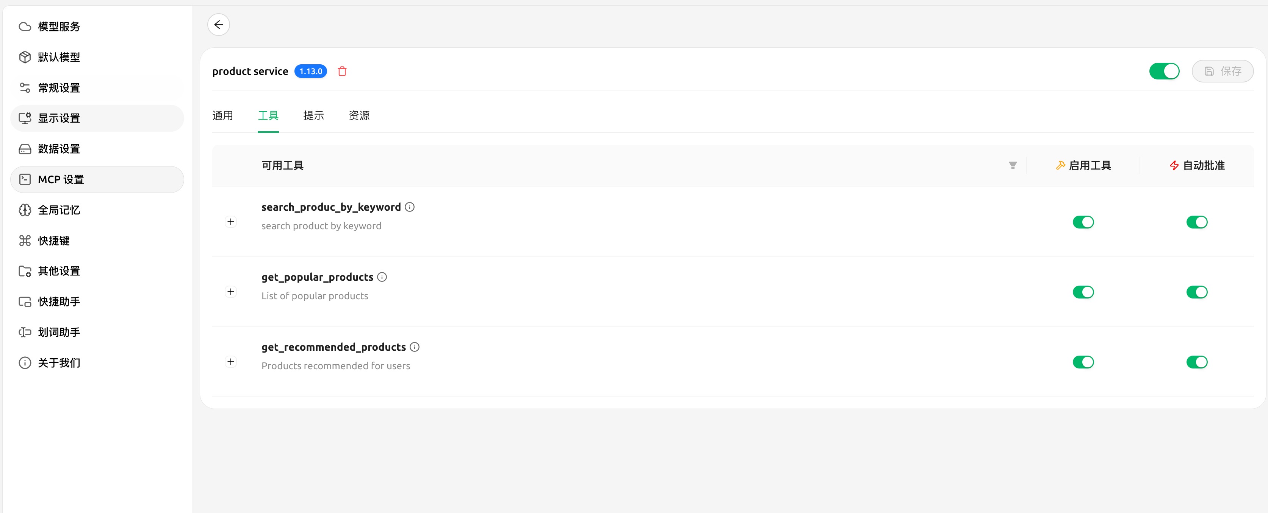Delete product service with trash icon
1268x513 pixels.
click(x=342, y=71)
